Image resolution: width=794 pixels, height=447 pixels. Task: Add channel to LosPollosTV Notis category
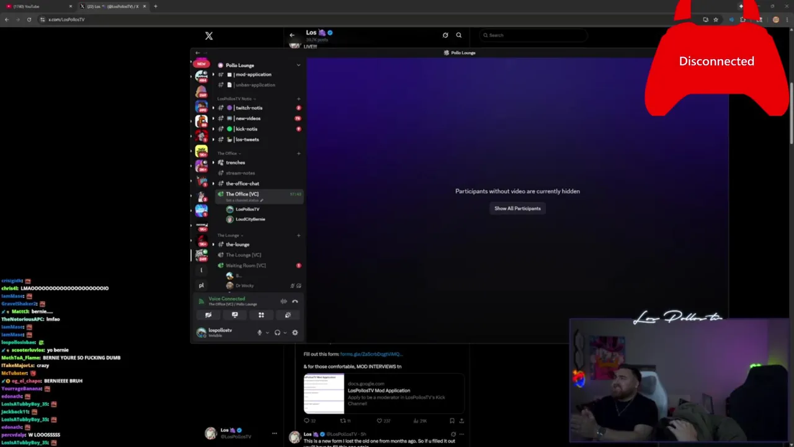(x=298, y=99)
